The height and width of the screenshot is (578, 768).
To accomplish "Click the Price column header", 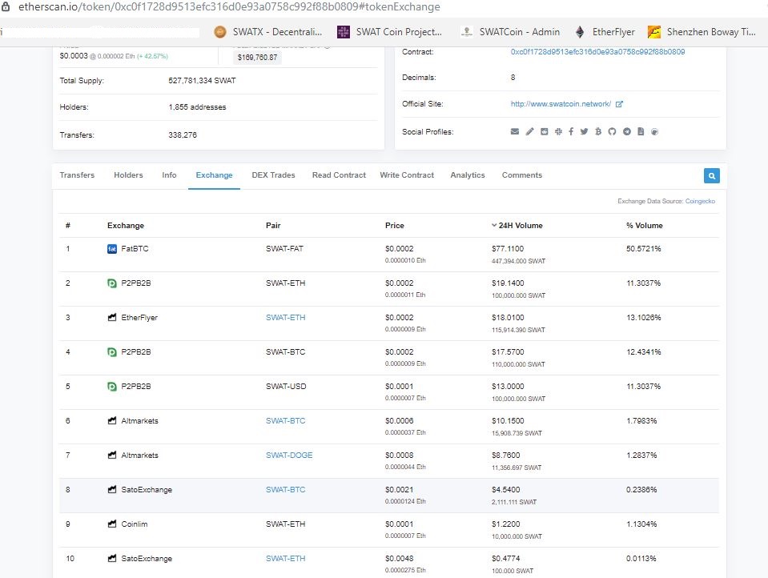I will point(395,225).
